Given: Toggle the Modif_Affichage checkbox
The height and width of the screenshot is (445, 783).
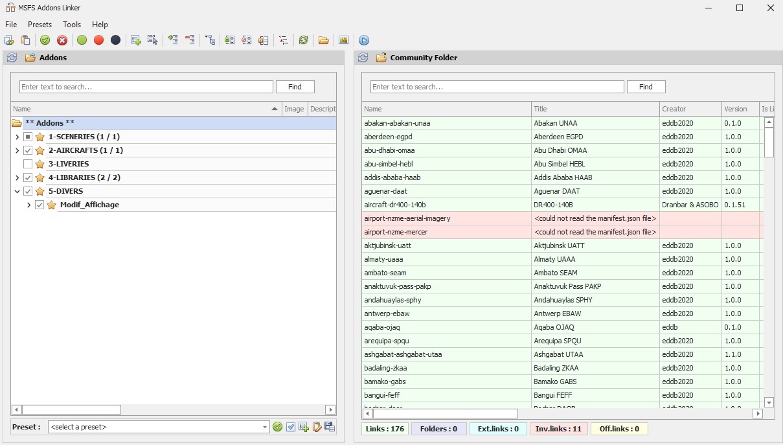Looking at the screenshot, I should pyautogui.click(x=40, y=205).
